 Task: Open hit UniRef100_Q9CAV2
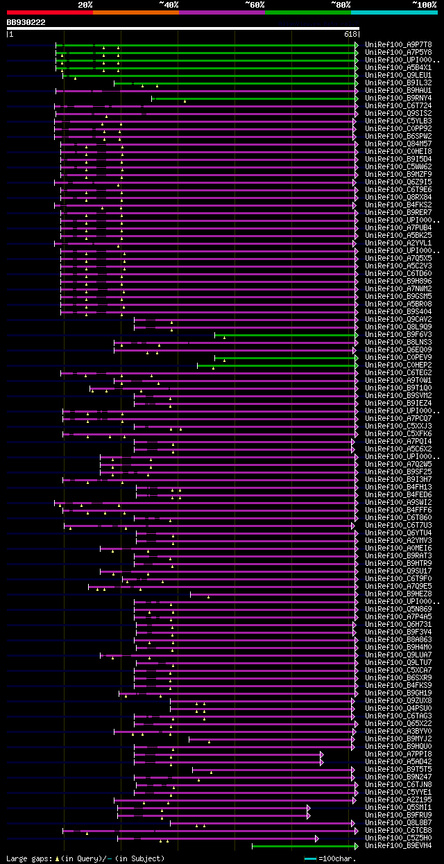(x=398, y=320)
